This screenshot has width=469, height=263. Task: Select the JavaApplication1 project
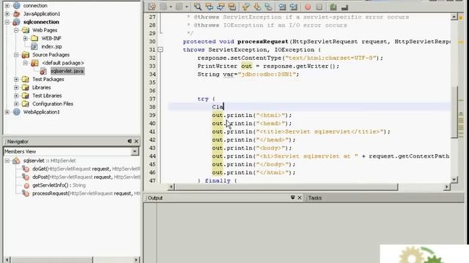(42, 14)
